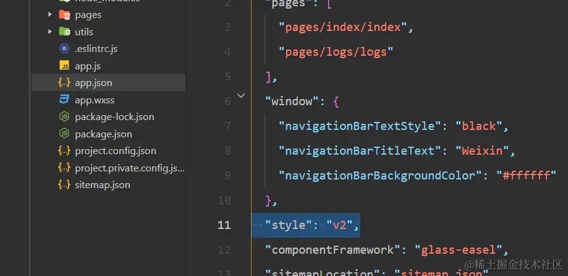Click line number 11 in gutter
Screen dimensions: 568x276
(224, 225)
